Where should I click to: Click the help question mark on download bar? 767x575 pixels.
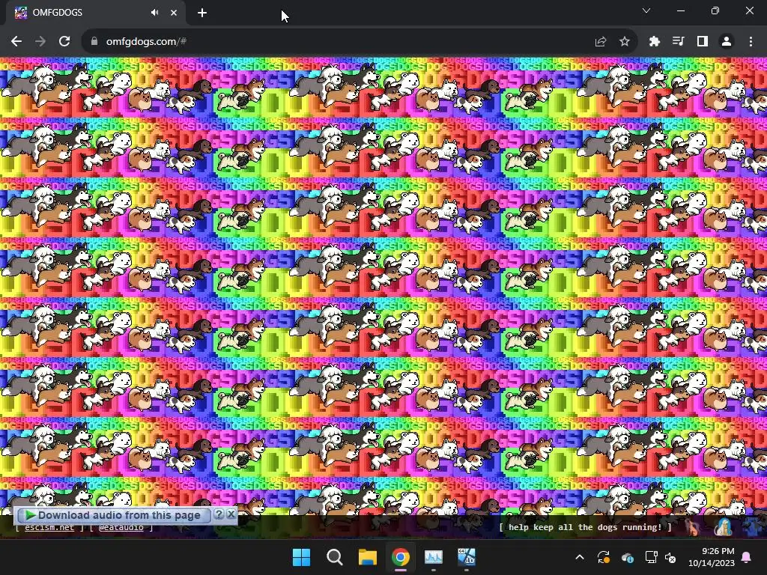coord(219,514)
